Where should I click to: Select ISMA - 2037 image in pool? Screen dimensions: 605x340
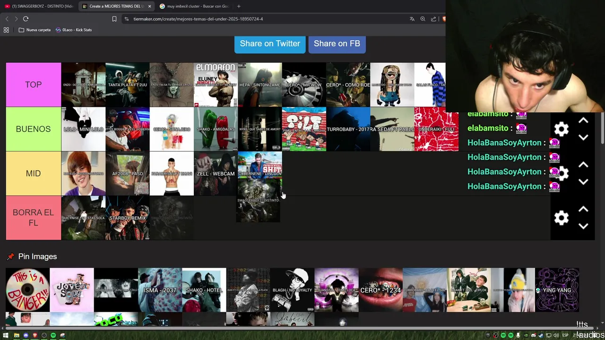(x=160, y=290)
